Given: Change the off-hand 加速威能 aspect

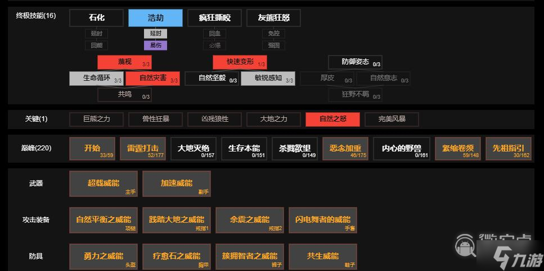Looking at the screenshot, I should pos(176,184).
